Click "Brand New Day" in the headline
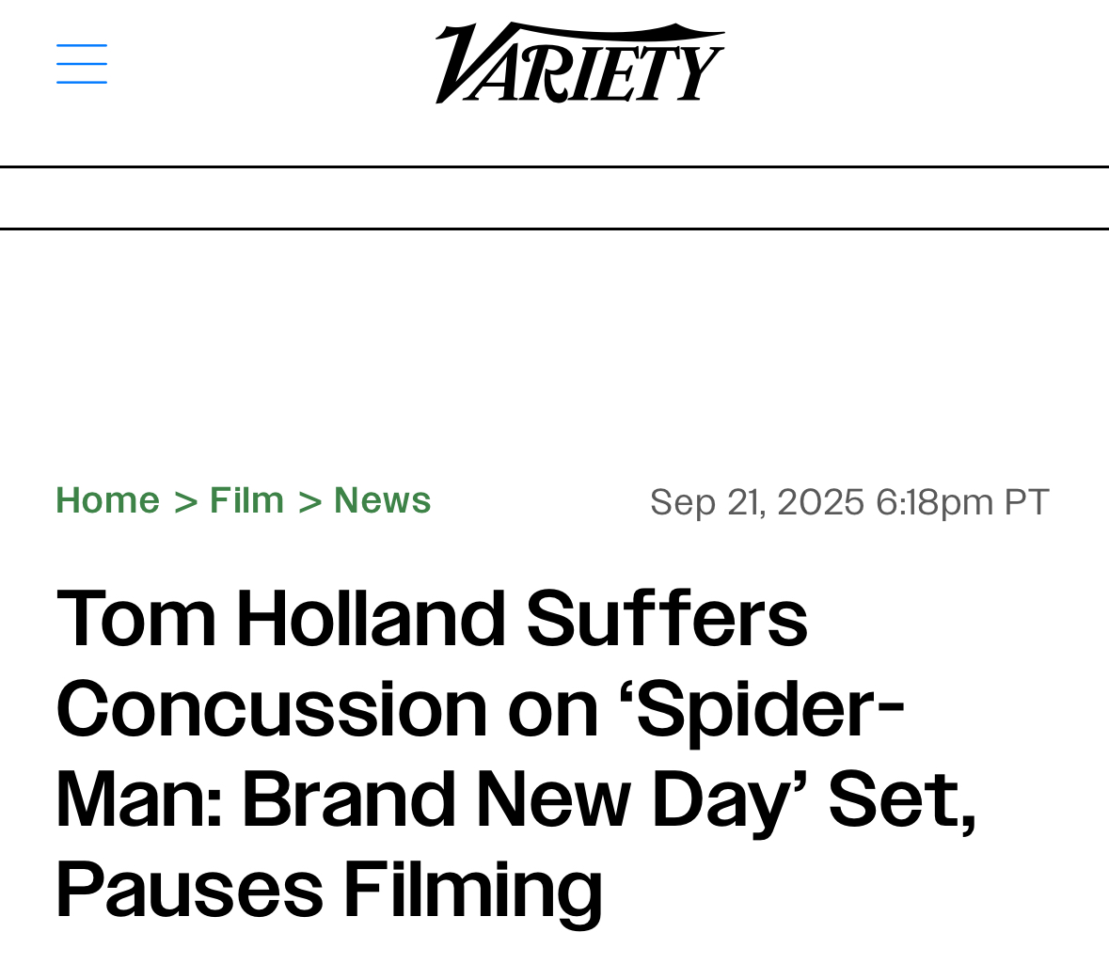The height and width of the screenshot is (964, 1109). pyautogui.click(x=527, y=799)
